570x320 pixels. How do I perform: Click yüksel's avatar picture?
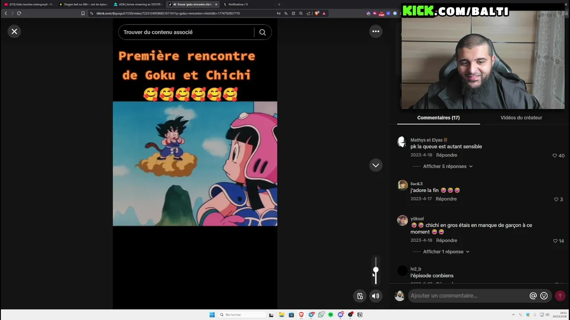pyautogui.click(x=402, y=220)
